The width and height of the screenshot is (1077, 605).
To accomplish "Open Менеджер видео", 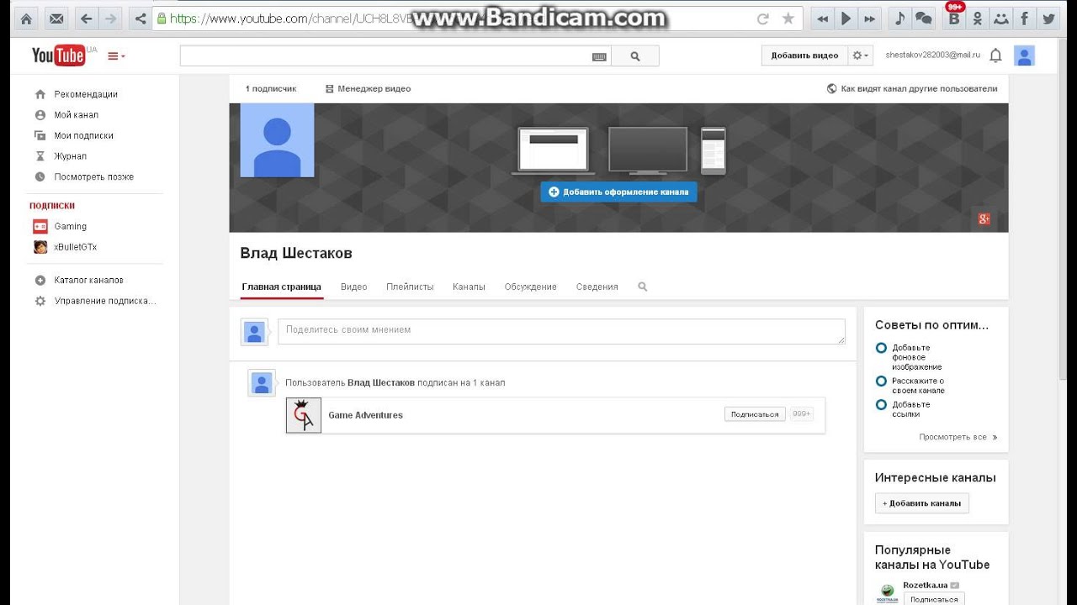I will pyautogui.click(x=368, y=88).
